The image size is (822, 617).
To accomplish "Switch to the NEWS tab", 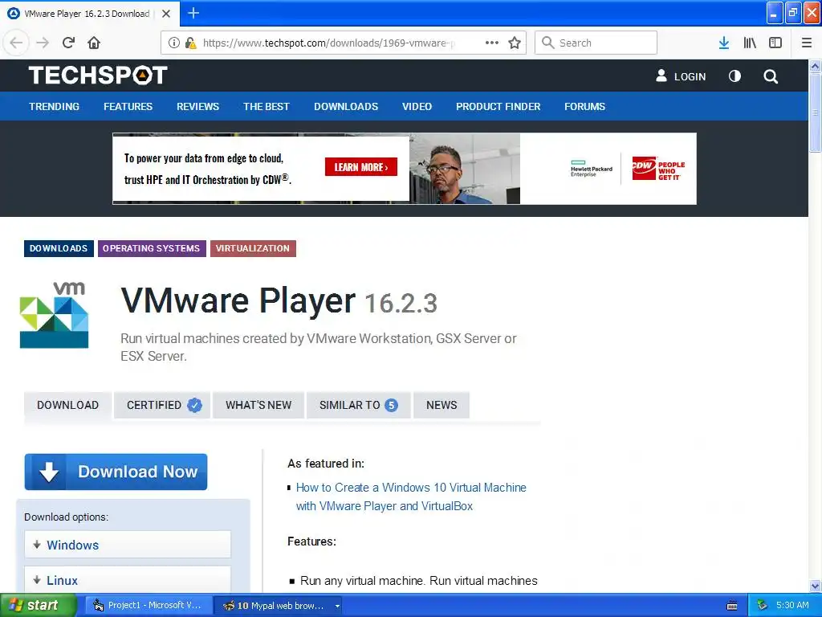I will pos(442,405).
